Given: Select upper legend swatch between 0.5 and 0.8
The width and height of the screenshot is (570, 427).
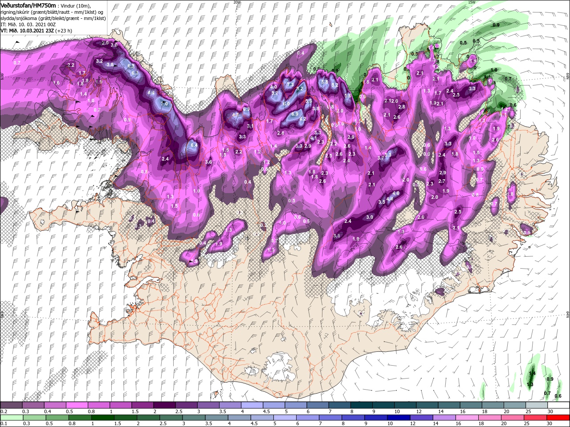Looking at the screenshot, I should click(x=77, y=405).
